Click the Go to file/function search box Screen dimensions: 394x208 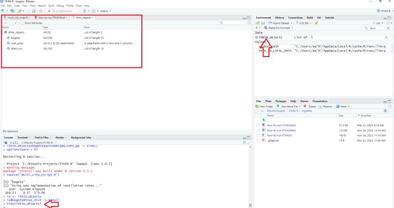pos(63,11)
